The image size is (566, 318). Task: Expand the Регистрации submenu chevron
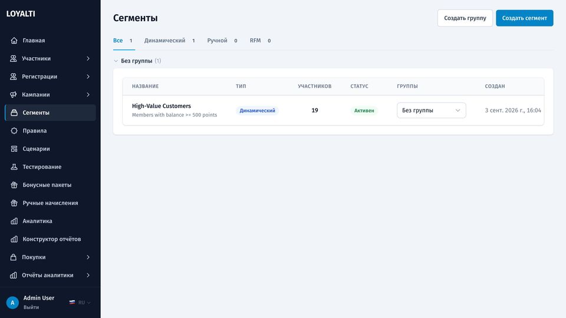(88, 77)
